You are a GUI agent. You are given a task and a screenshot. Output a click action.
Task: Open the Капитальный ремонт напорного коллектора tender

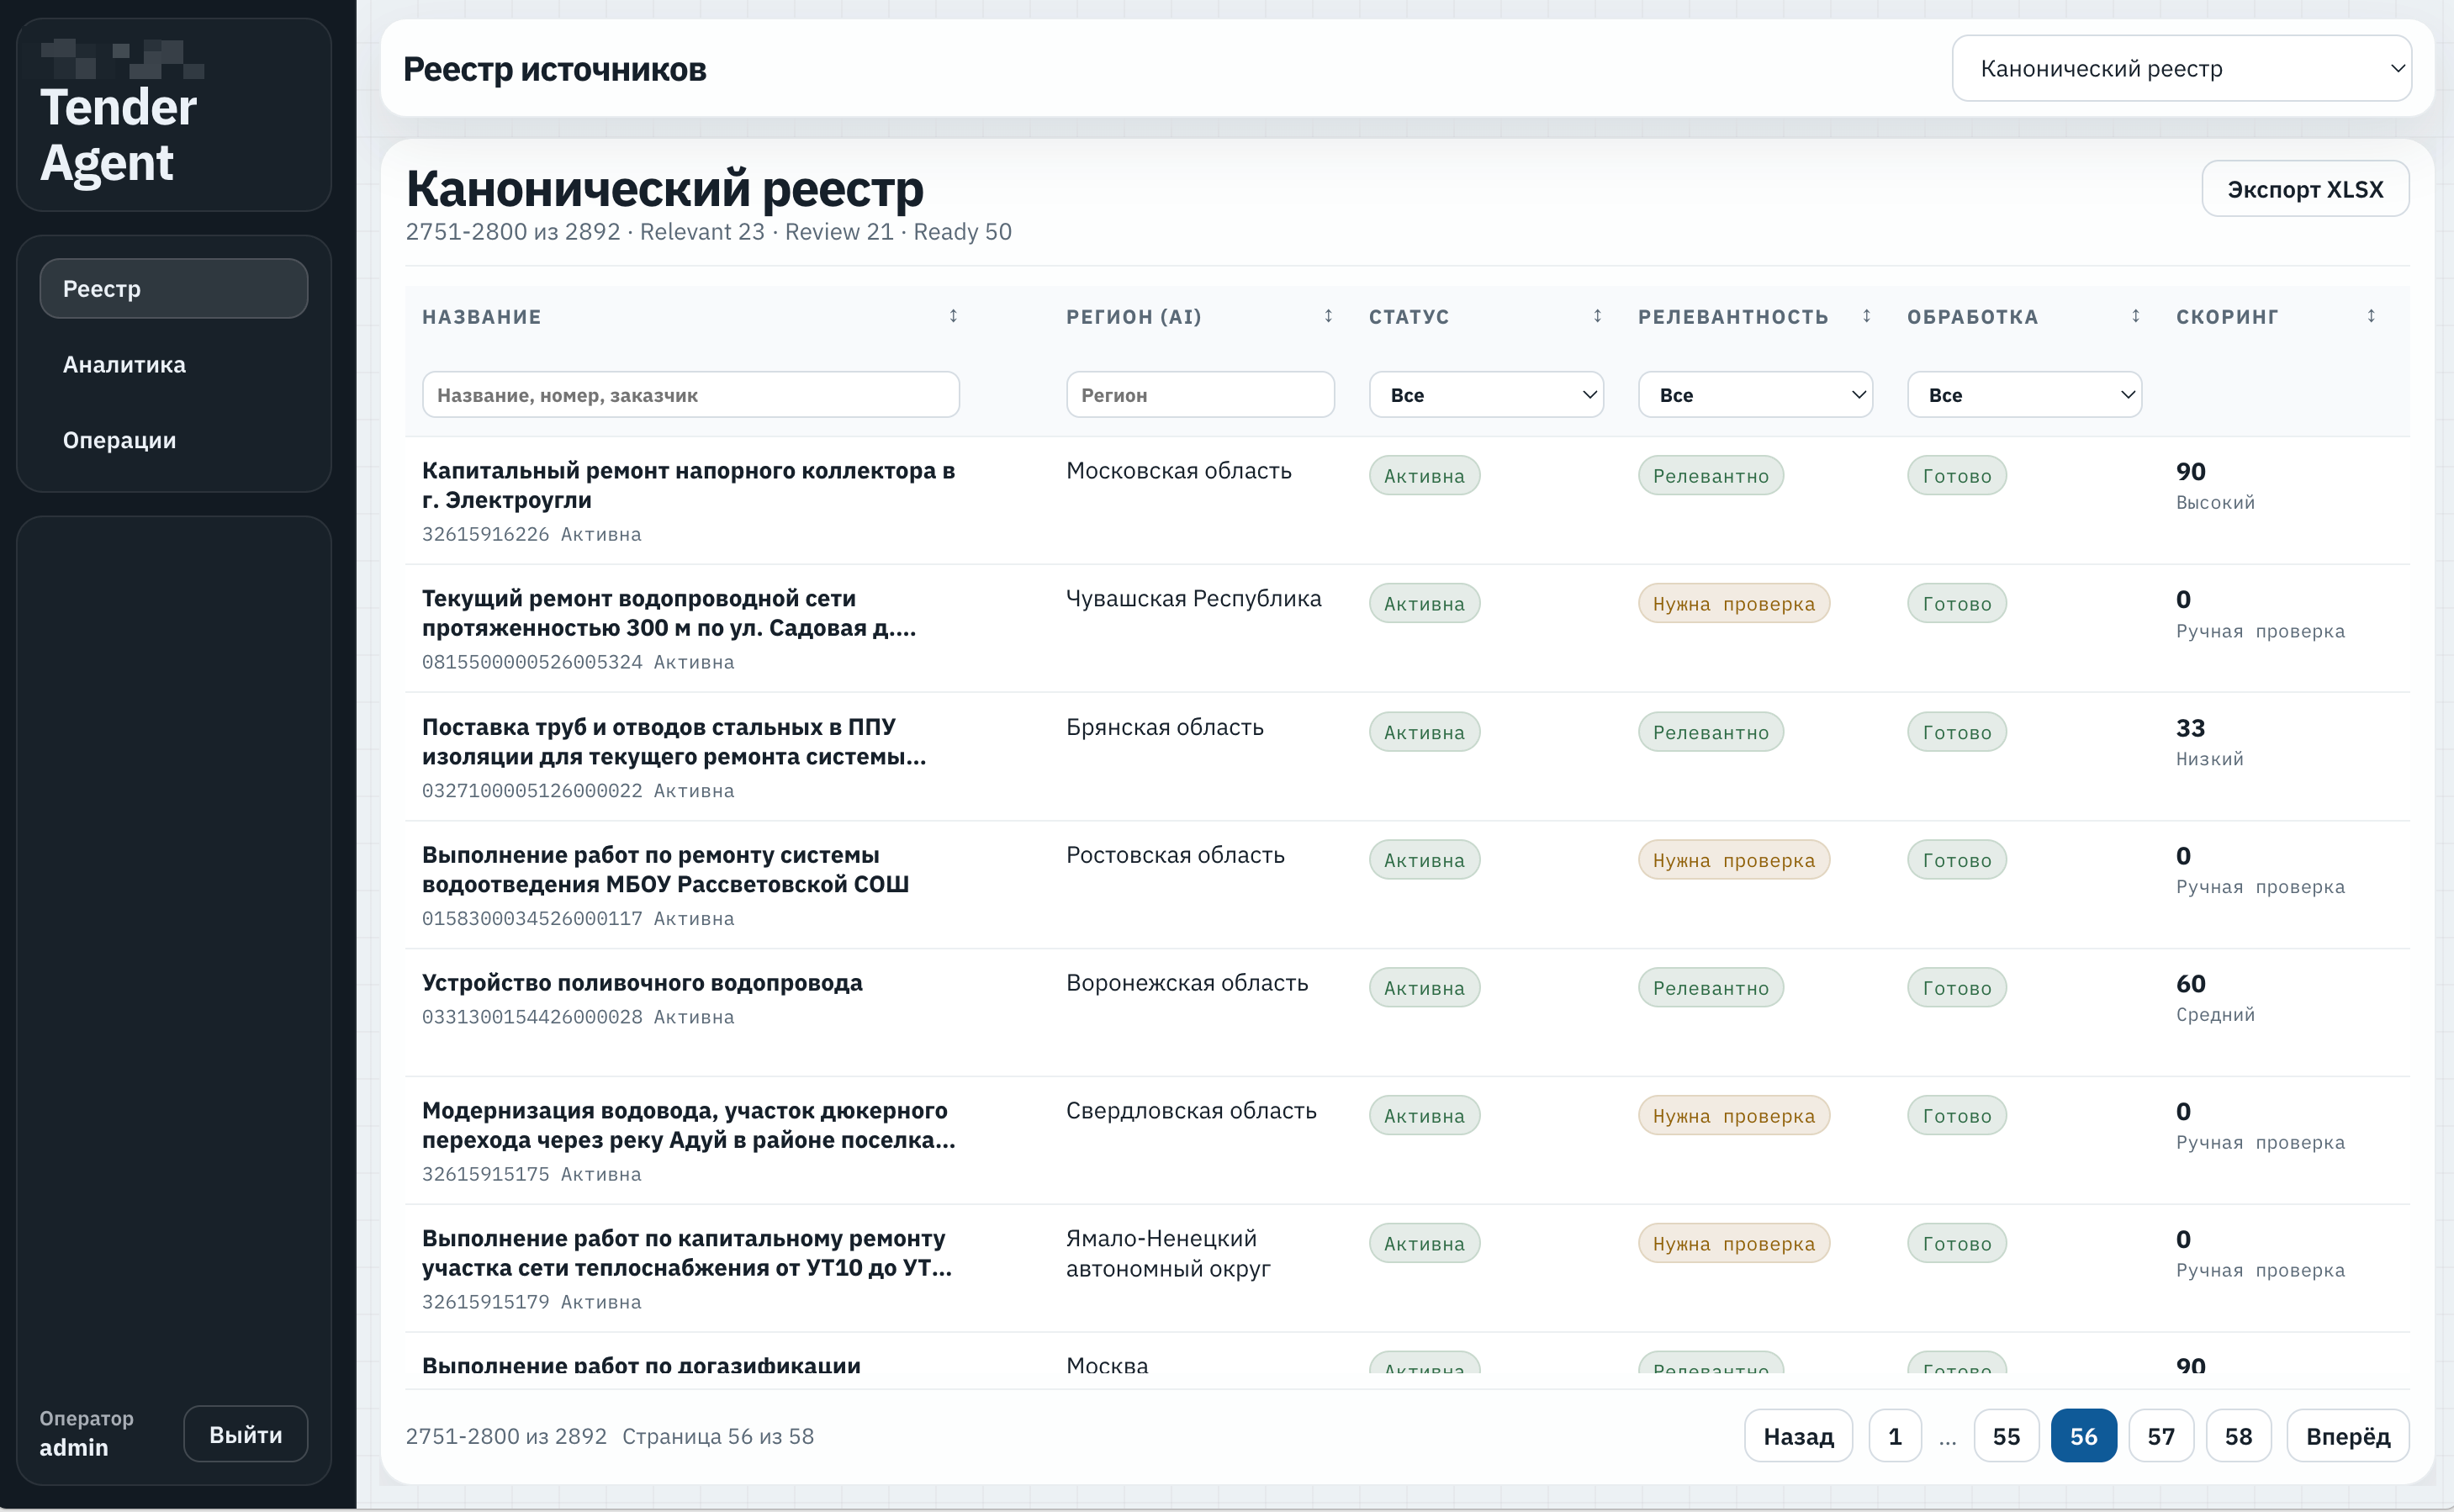[688, 485]
